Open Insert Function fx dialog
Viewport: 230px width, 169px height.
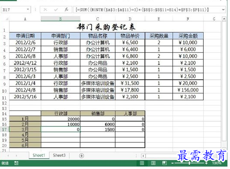(x=67, y=9)
